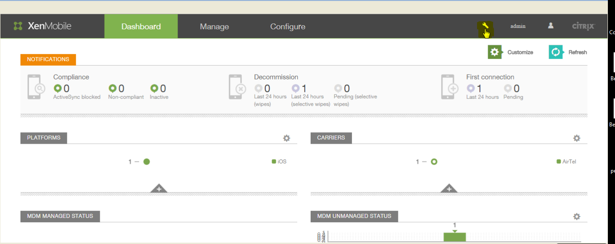The image size is (615, 244).
Task: Switch to the Manage tab
Action: [214, 27]
